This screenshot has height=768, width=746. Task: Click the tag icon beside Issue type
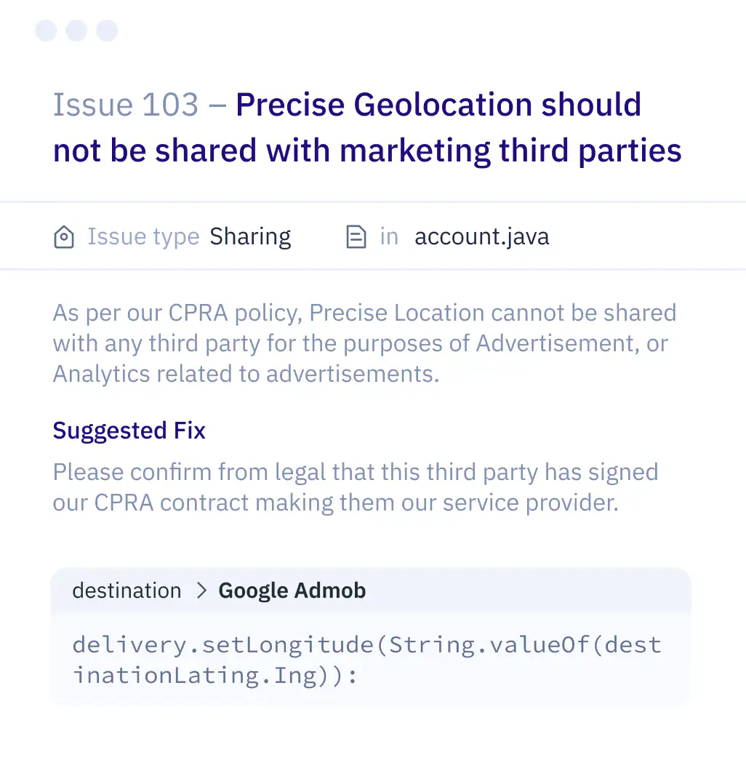(x=64, y=236)
